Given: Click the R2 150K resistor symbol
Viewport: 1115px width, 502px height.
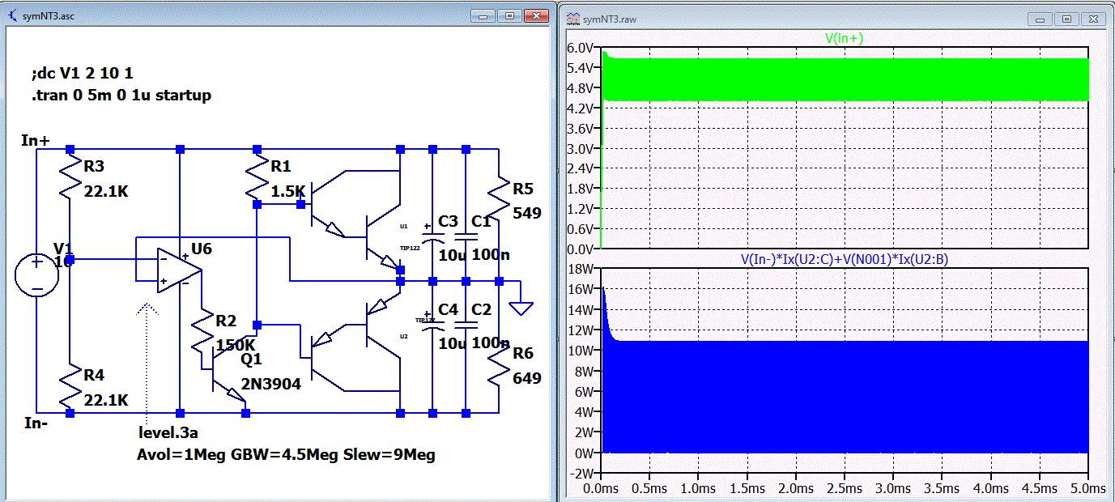Looking at the screenshot, I should click(201, 332).
